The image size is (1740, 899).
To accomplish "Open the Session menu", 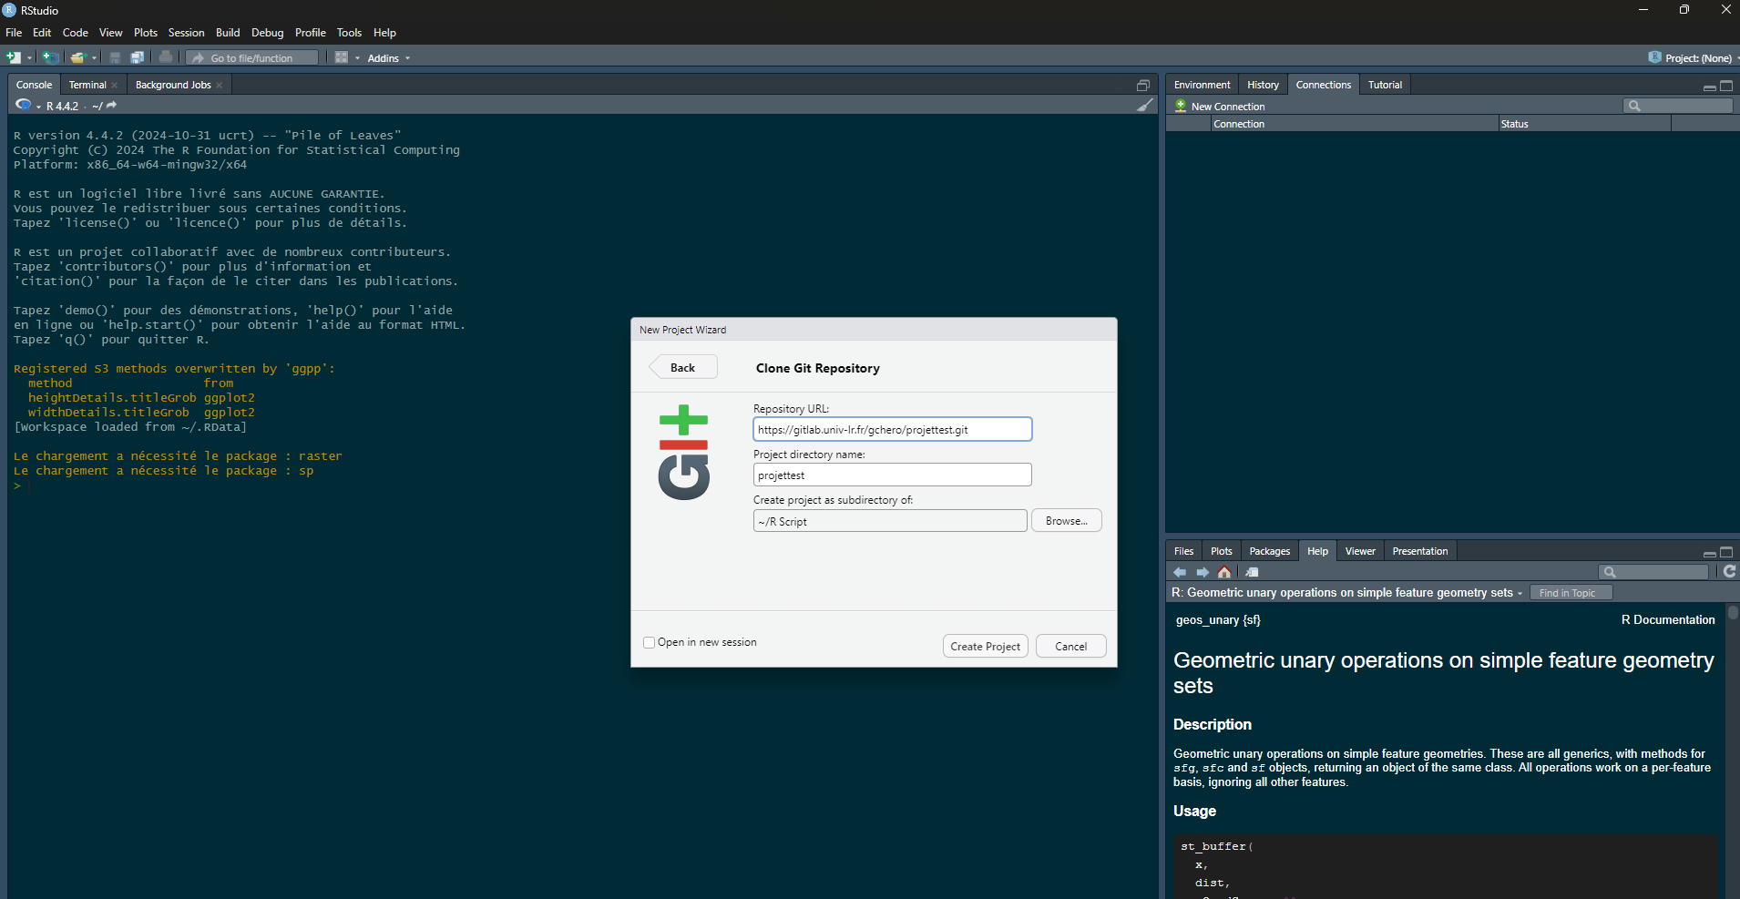I will 186,33.
